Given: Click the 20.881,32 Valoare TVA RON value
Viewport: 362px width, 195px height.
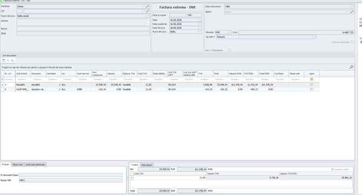Looking at the screenshot, I should [347, 178].
